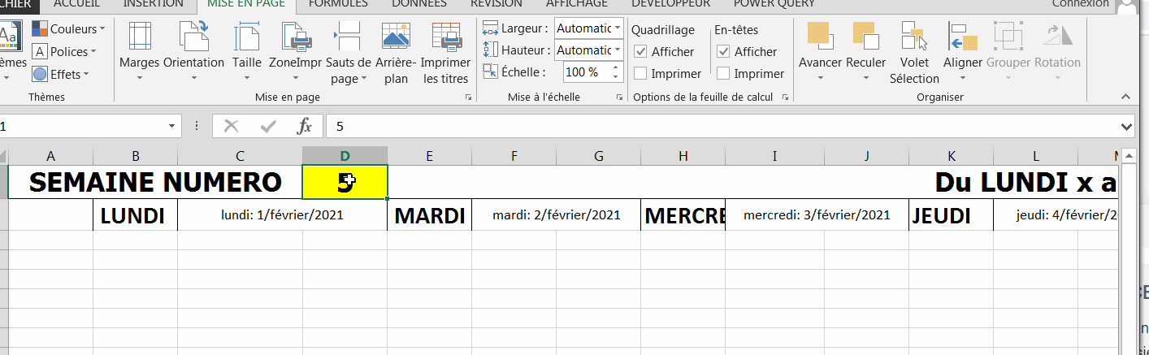Expand the Hauteur dropdown
The width and height of the screenshot is (1149, 355).
[x=618, y=50]
